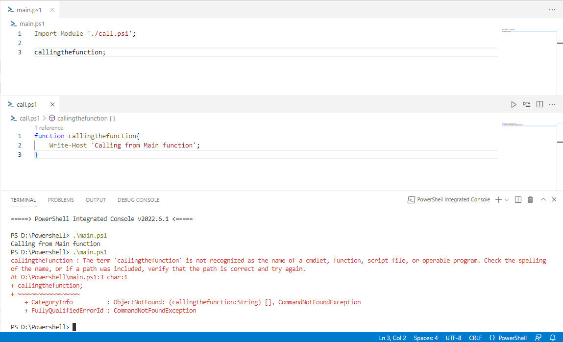
Task: Run the call.ps1 script with play icon
Action: pyautogui.click(x=514, y=104)
